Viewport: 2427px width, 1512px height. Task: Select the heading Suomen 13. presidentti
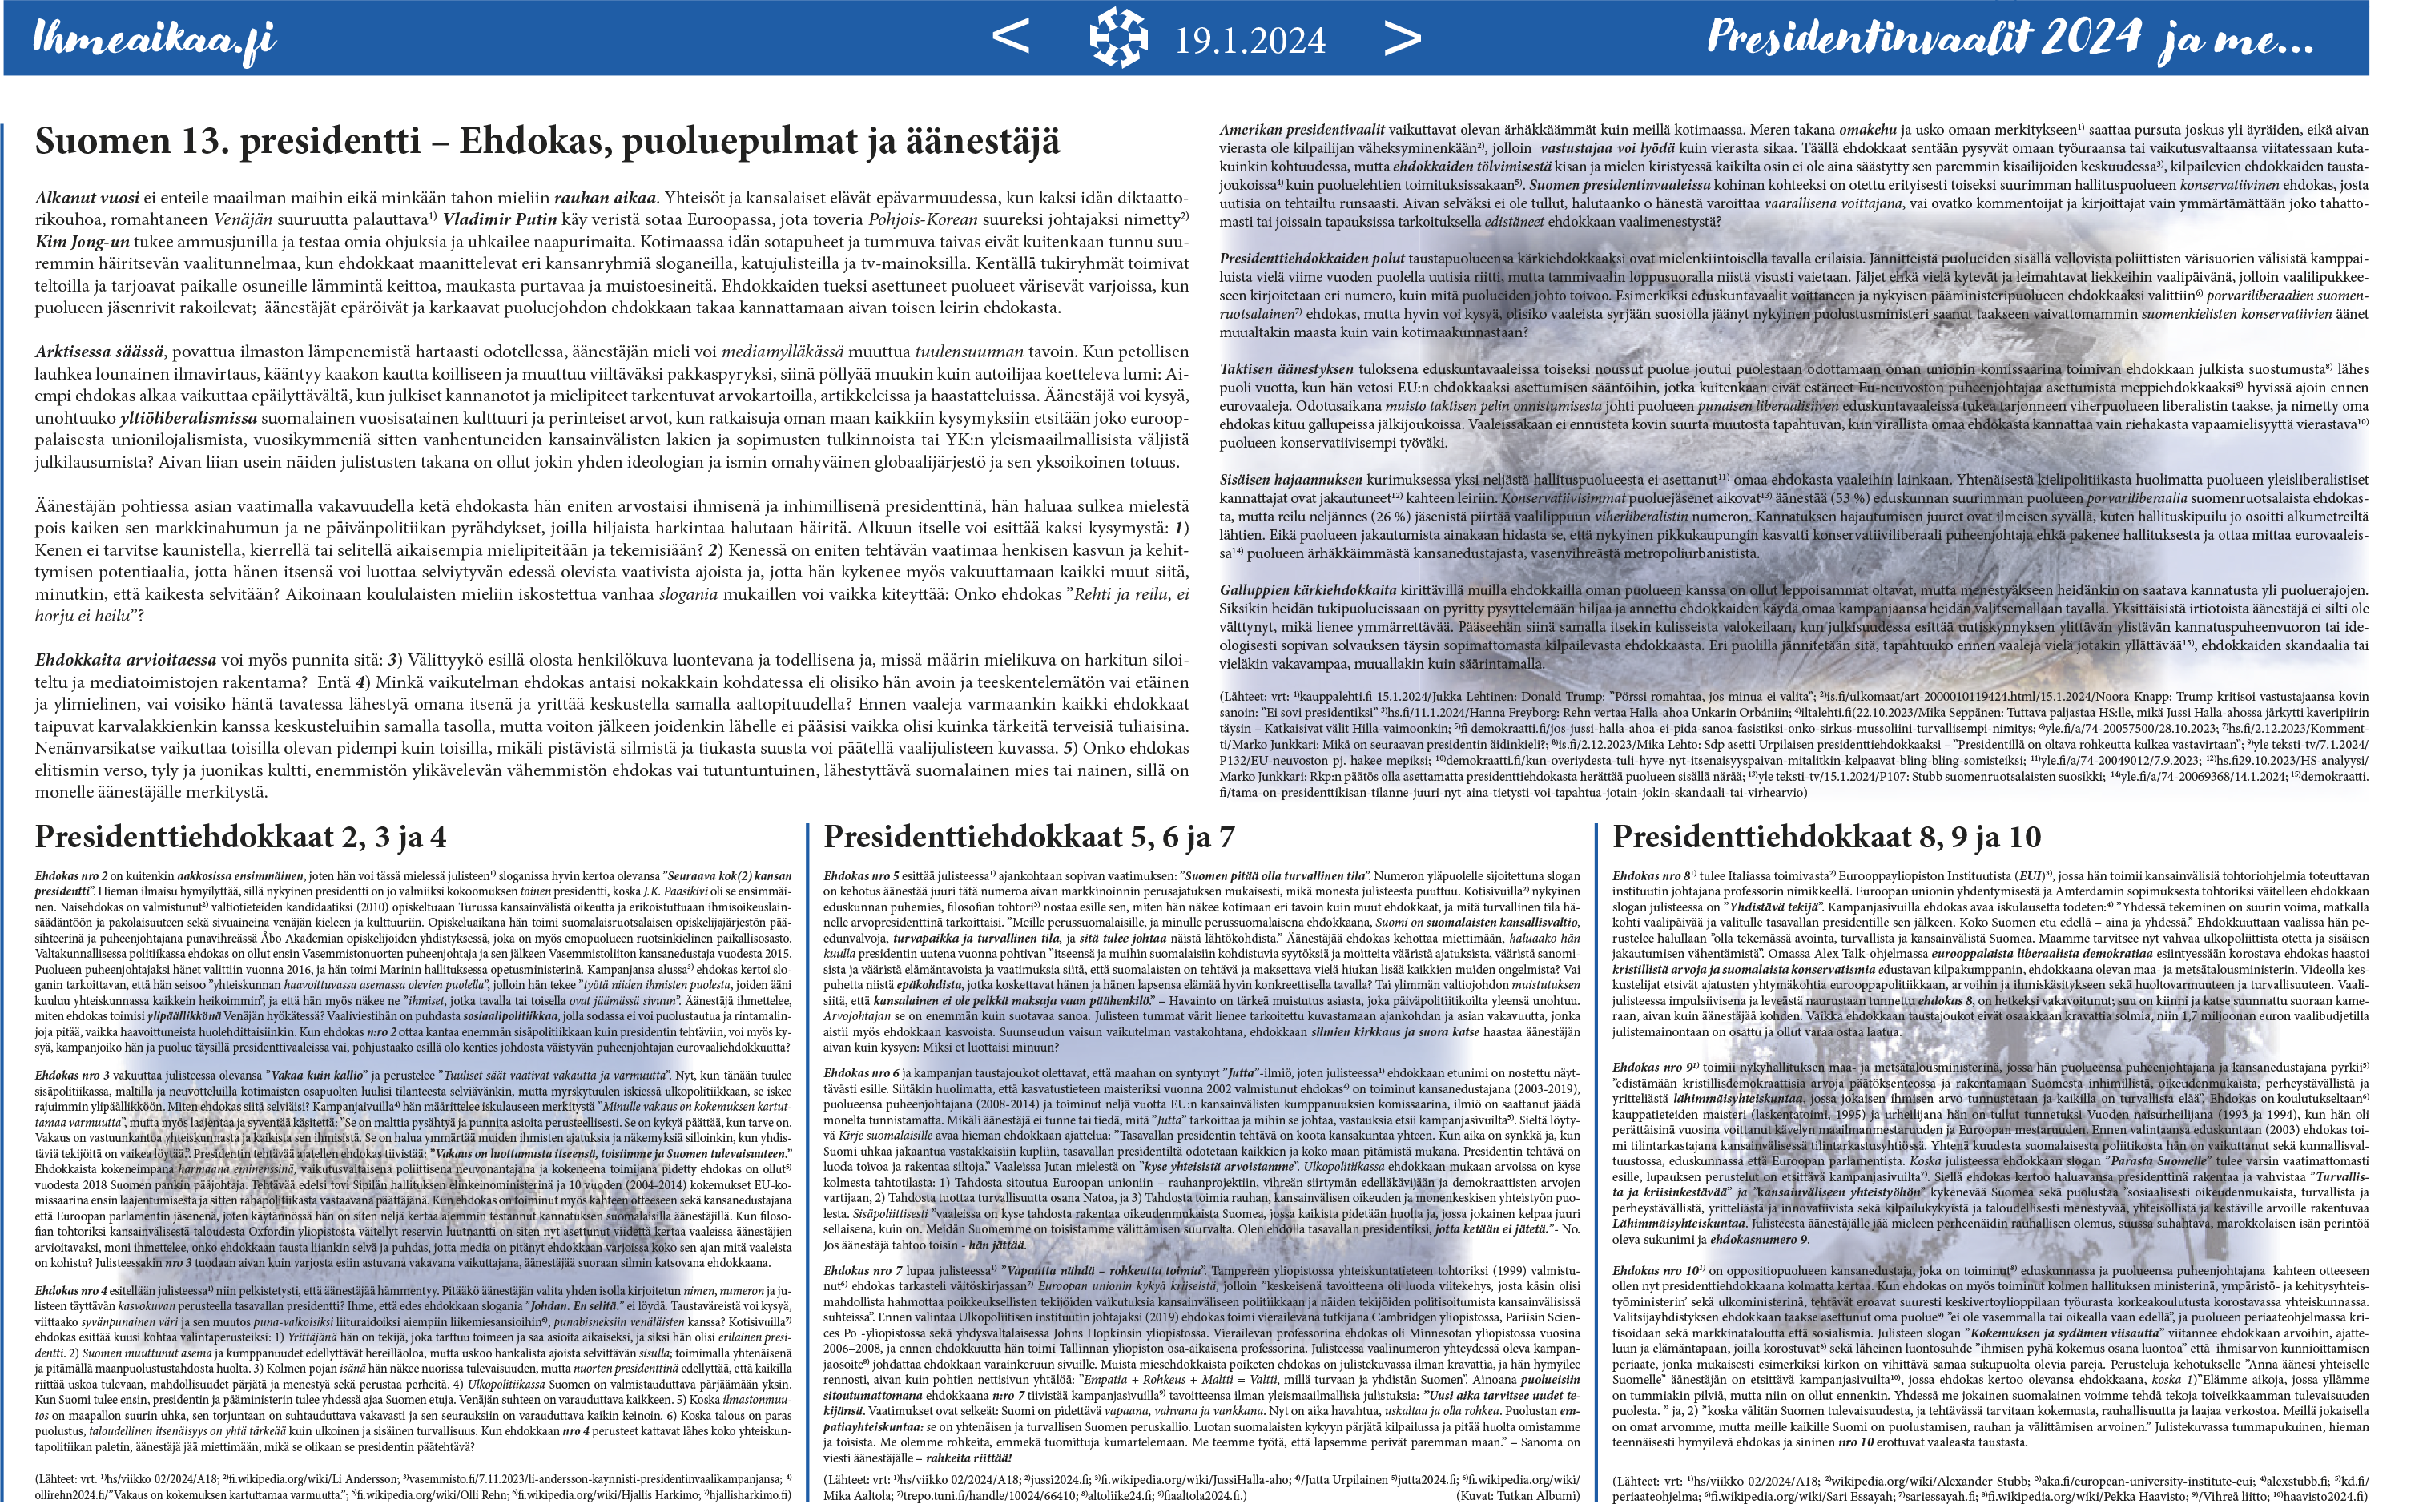[546, 141]
